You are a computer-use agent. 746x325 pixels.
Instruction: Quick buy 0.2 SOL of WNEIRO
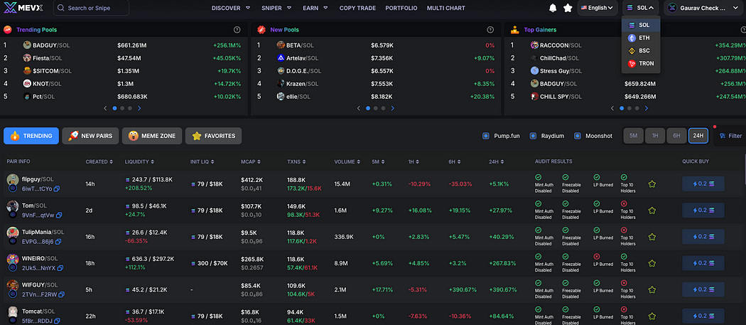(x=703, y=263)
